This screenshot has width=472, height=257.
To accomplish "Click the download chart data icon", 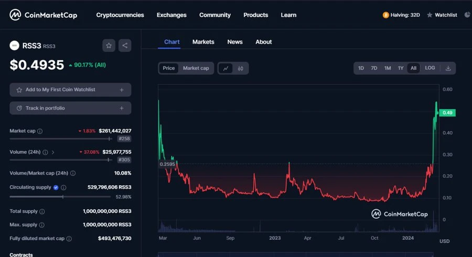I will coord(448,68).
